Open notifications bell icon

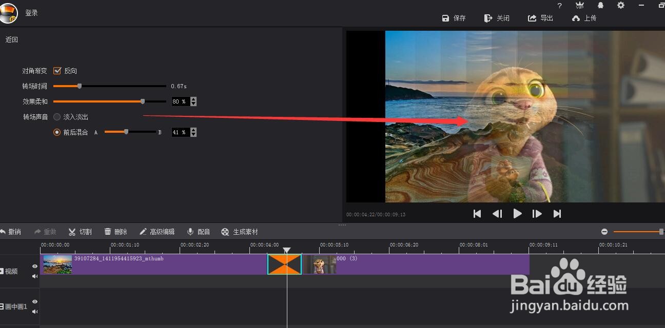600,5
